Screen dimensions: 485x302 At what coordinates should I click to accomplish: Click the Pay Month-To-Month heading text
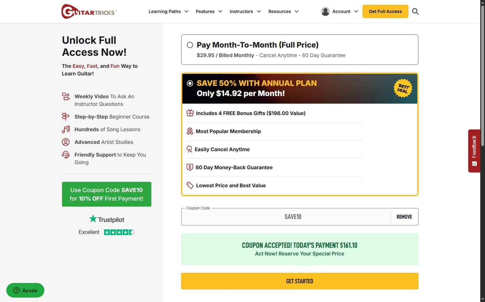tap(257, 45)
